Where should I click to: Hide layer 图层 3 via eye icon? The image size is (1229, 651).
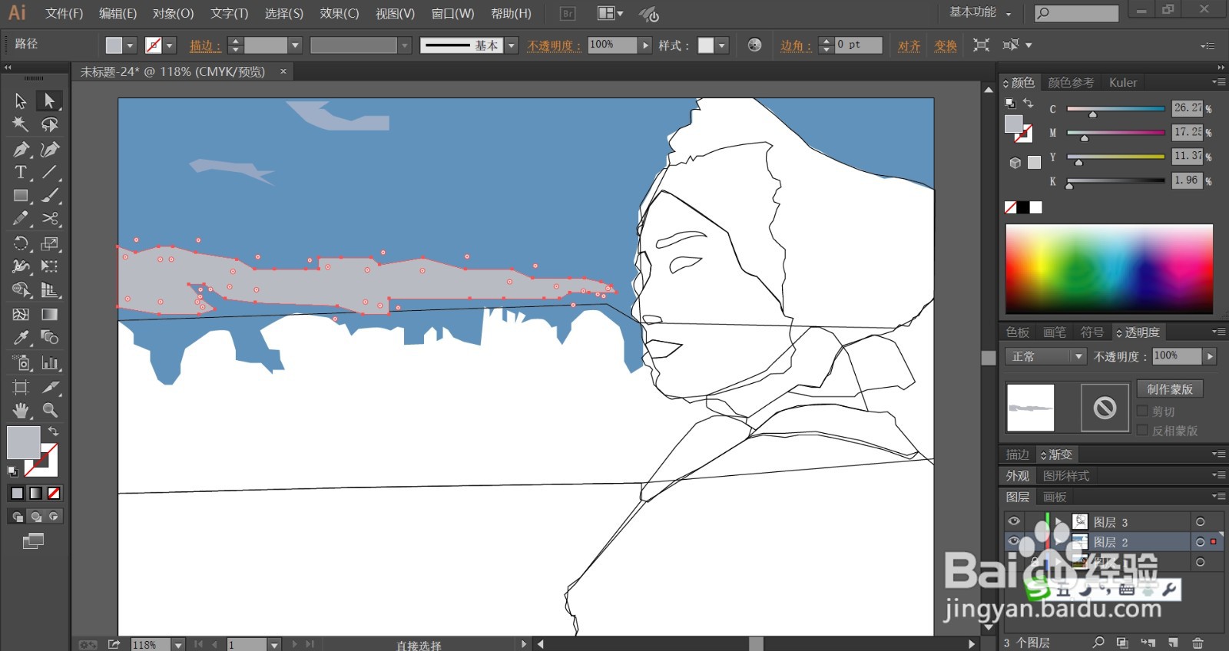(1014, 521)
